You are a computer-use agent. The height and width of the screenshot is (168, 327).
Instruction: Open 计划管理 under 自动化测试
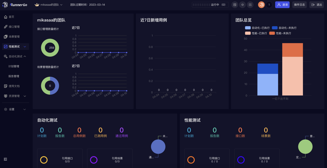(14, 66)
